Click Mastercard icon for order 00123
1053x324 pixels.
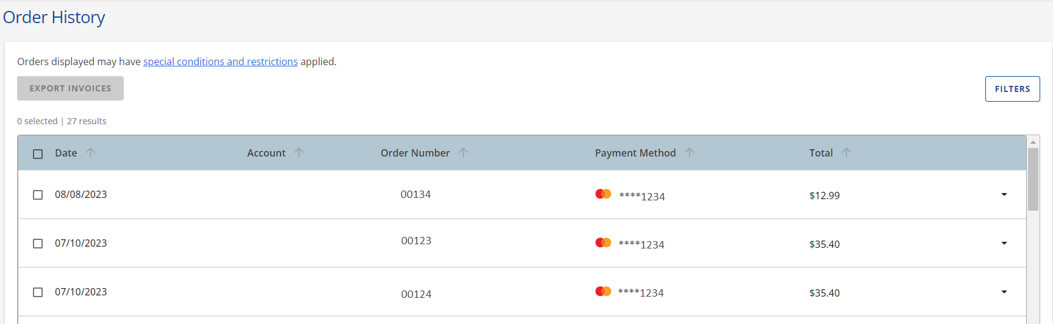click(603, 243)
